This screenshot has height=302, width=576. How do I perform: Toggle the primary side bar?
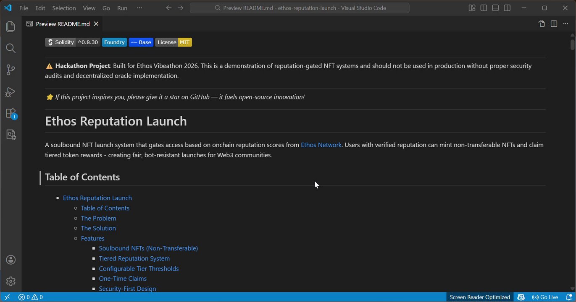tap(484, 8)
